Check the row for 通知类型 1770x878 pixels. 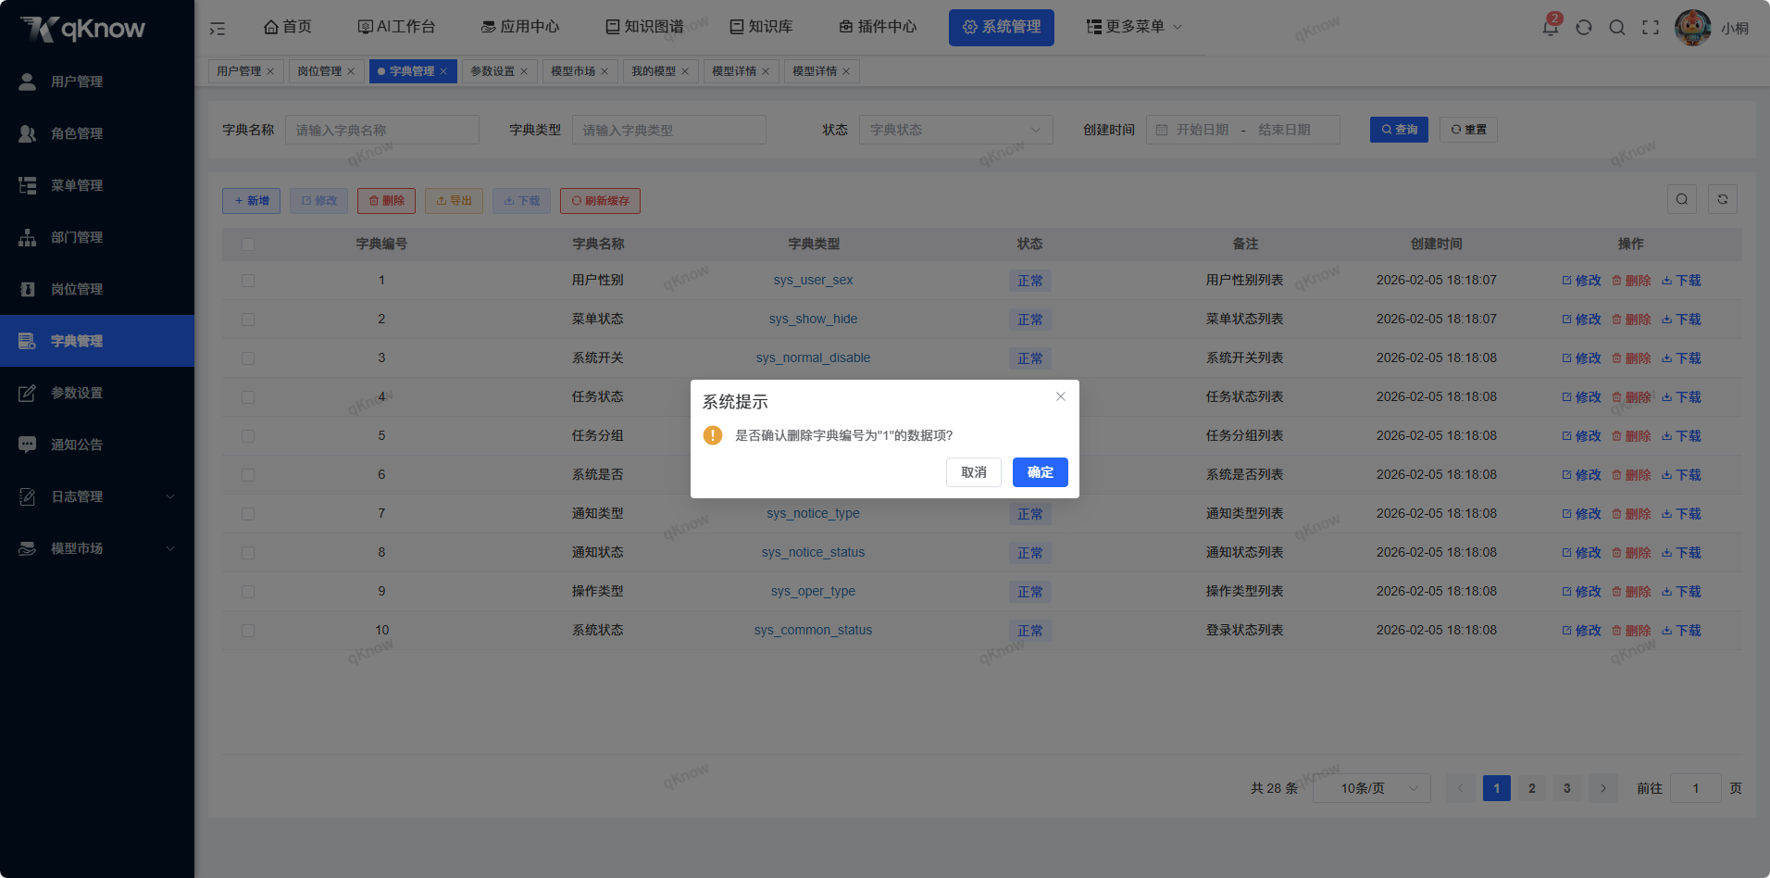pyautogui.click(x=248, y=514)
